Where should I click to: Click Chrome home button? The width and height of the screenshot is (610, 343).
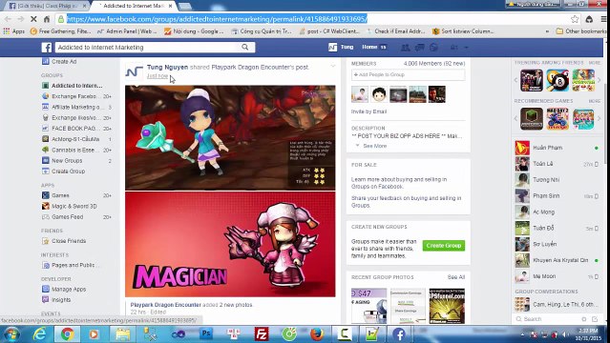click(x=47, y=19)
